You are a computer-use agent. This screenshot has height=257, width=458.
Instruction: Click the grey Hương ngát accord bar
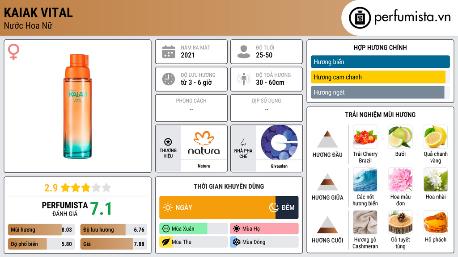pyautogui.click(x=380, y=92)
